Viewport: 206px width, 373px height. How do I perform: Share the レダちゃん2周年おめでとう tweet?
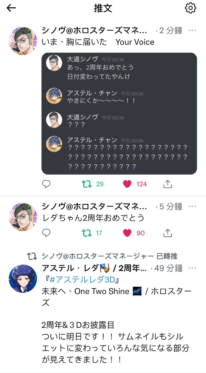pyautogui.click(x=167, y=233)
